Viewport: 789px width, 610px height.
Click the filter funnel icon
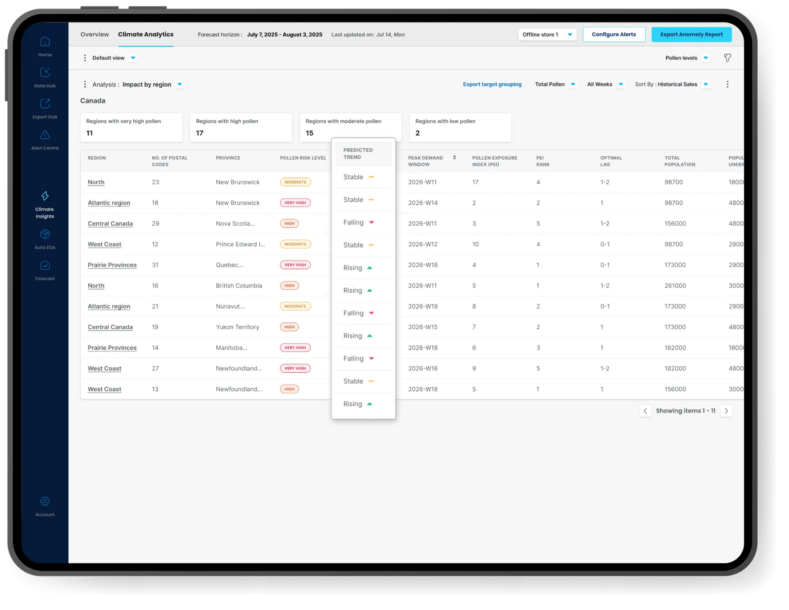tap(727, 58)
